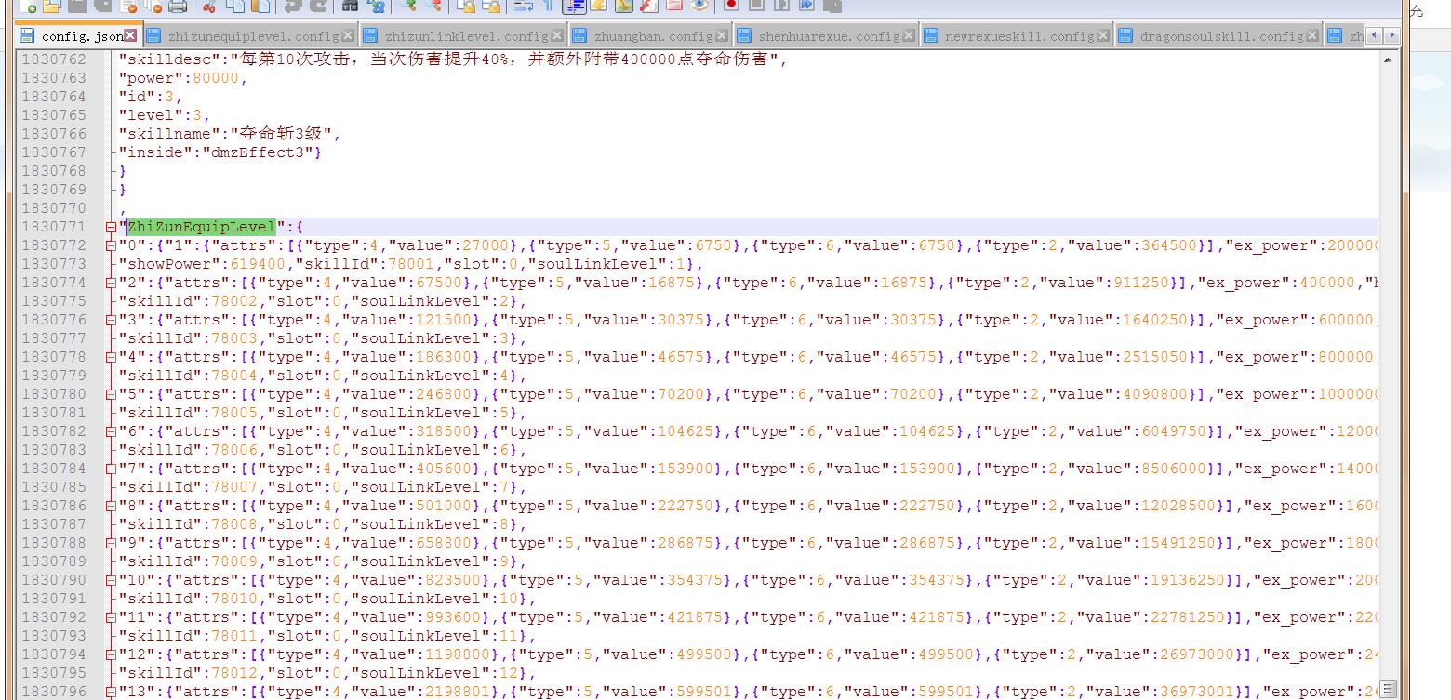Start macro recording with red dot
The height and width of the screenshot is (700, 1451).
(x=731, y=6)
